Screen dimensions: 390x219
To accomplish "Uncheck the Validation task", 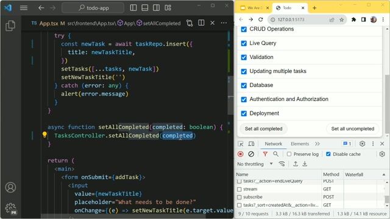I will [x=244, y=57].
